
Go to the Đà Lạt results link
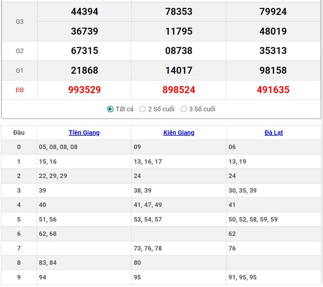pyautogui.click(x=273, y=132)
